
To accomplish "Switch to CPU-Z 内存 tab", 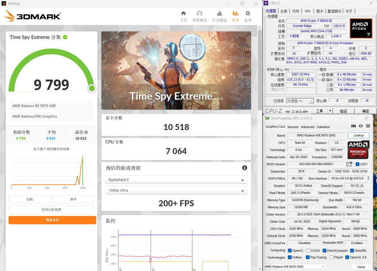I will (x=296, y=11).
